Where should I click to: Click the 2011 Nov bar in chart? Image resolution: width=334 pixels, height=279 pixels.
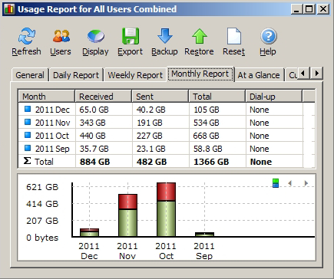tap(127, 215)
